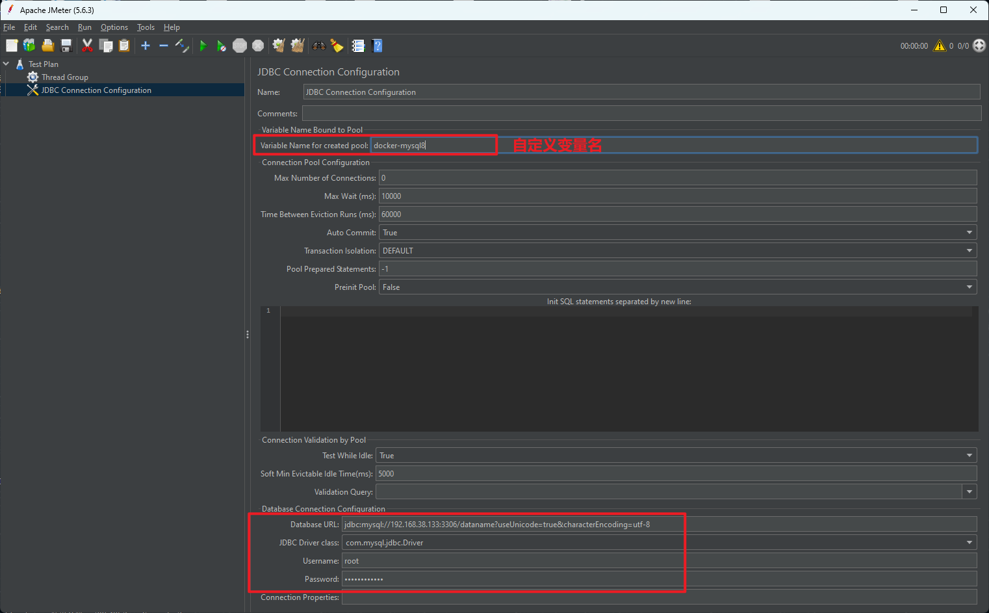This screenshot has height=613, width=989.
Task: Click Time Between Eviction Runs field
Action: 678,215
